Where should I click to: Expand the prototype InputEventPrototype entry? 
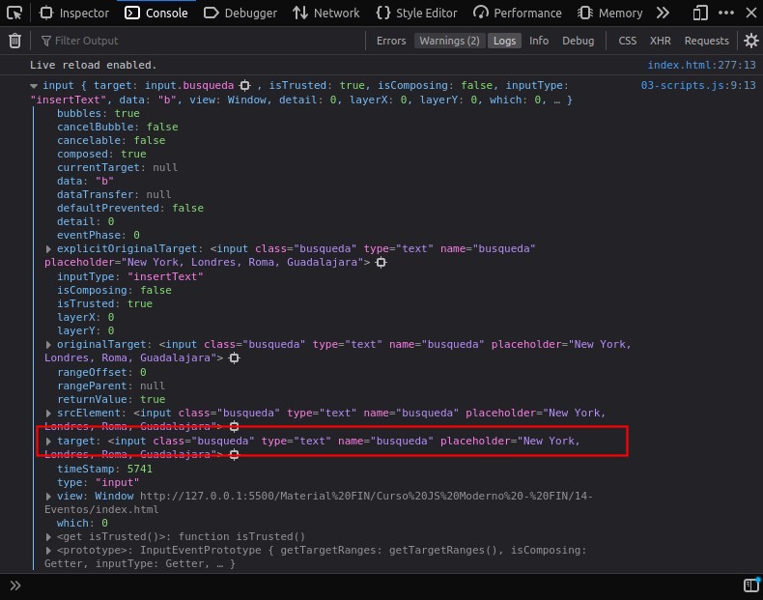pos(48,551)
